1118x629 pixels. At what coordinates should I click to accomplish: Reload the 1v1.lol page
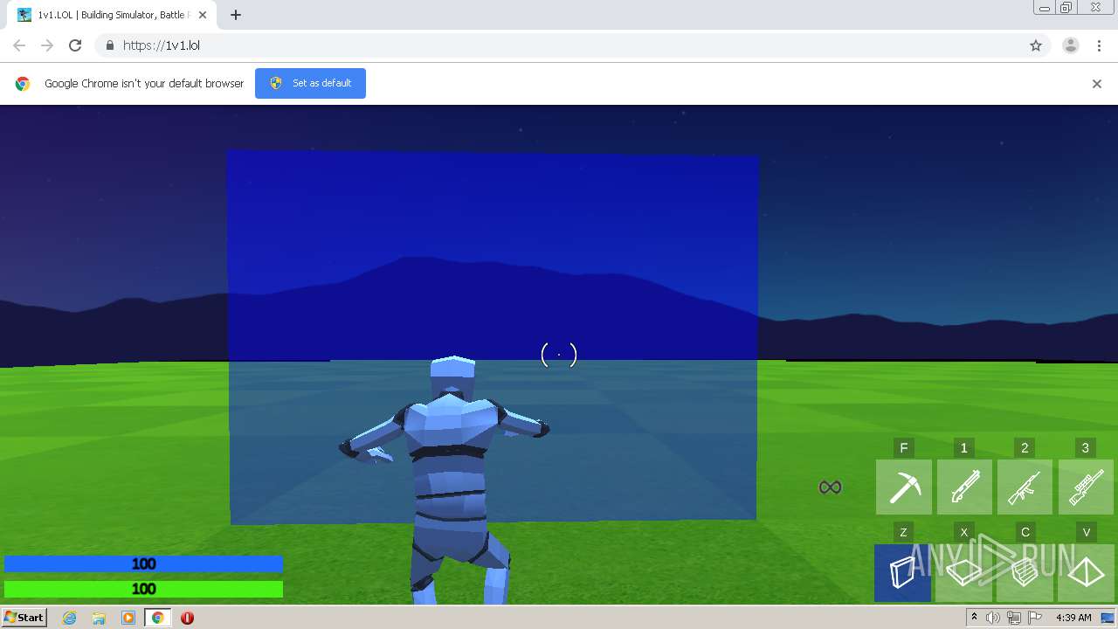(x=75, y=45)
